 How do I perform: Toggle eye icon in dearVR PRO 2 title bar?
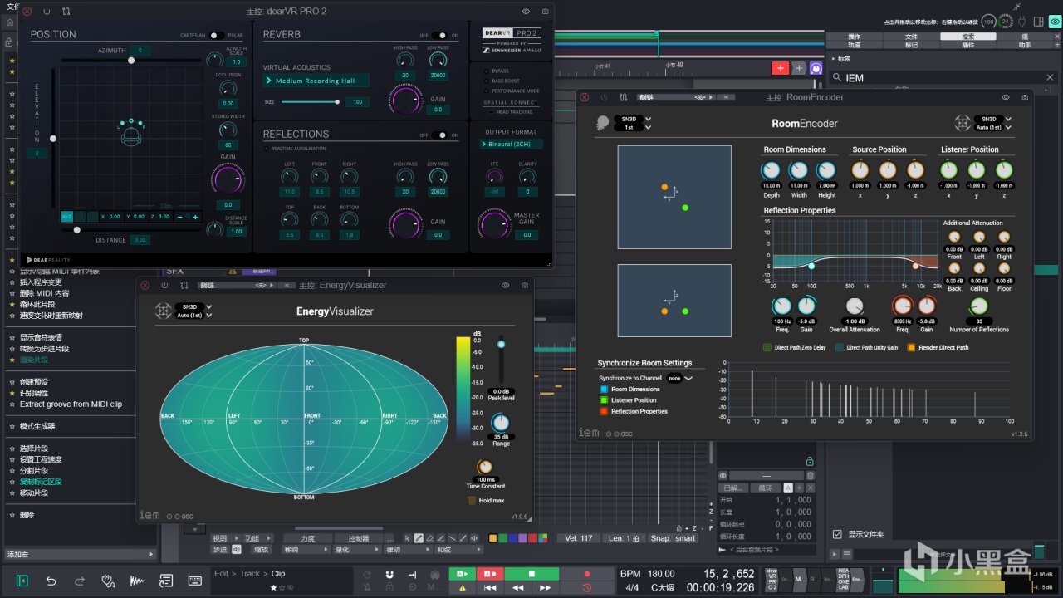point(526,12)
